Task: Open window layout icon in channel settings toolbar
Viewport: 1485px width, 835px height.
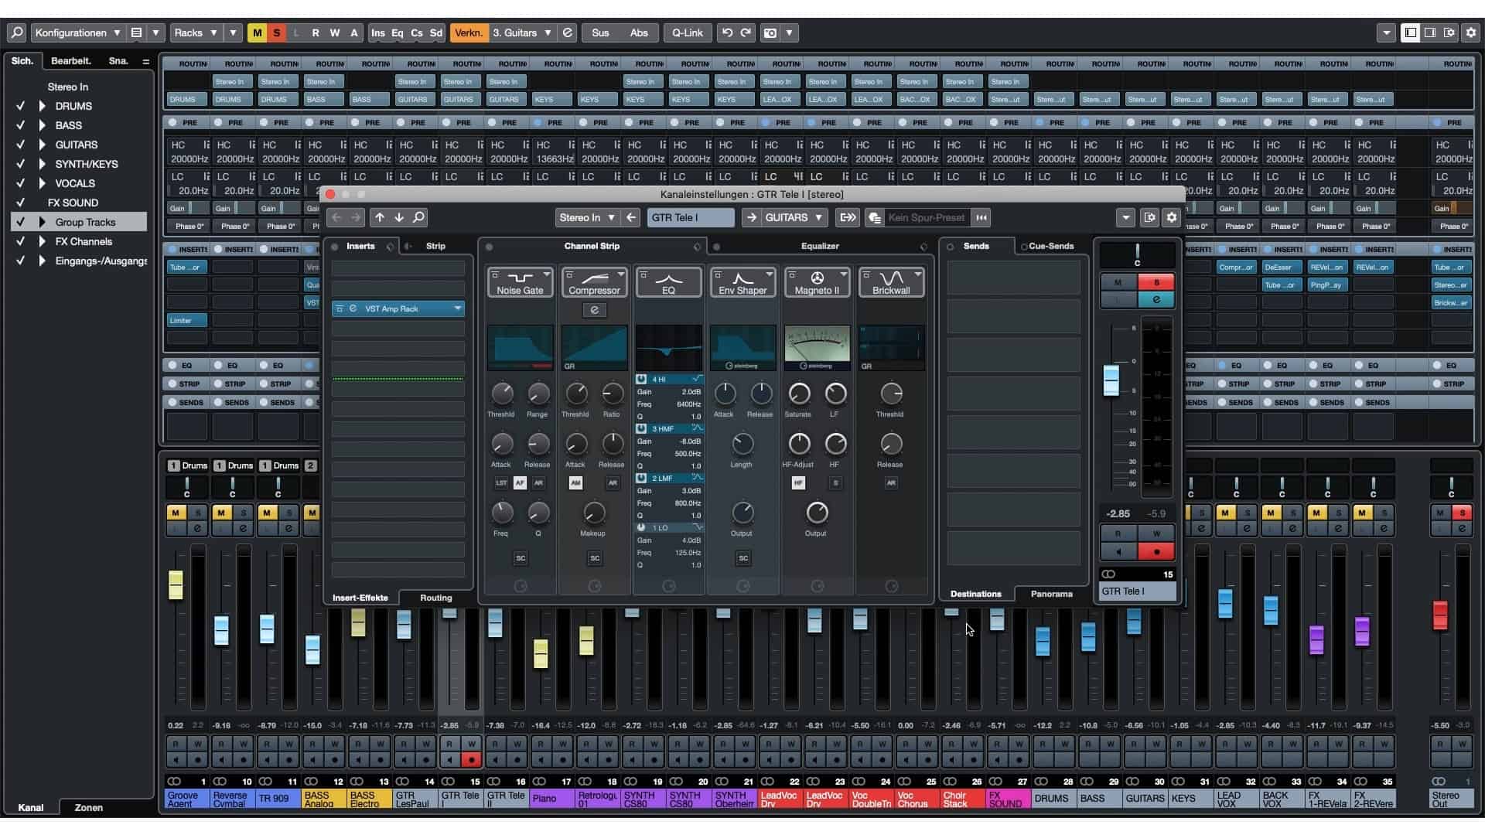Action: [x=1149, y=217]
